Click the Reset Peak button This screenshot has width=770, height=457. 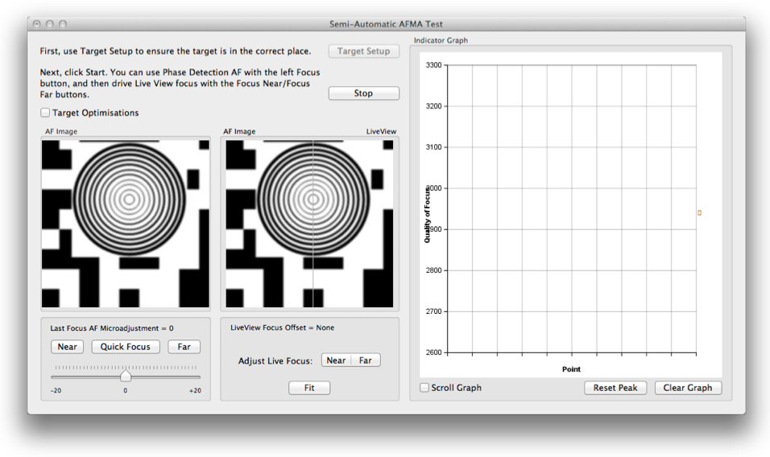615,388
